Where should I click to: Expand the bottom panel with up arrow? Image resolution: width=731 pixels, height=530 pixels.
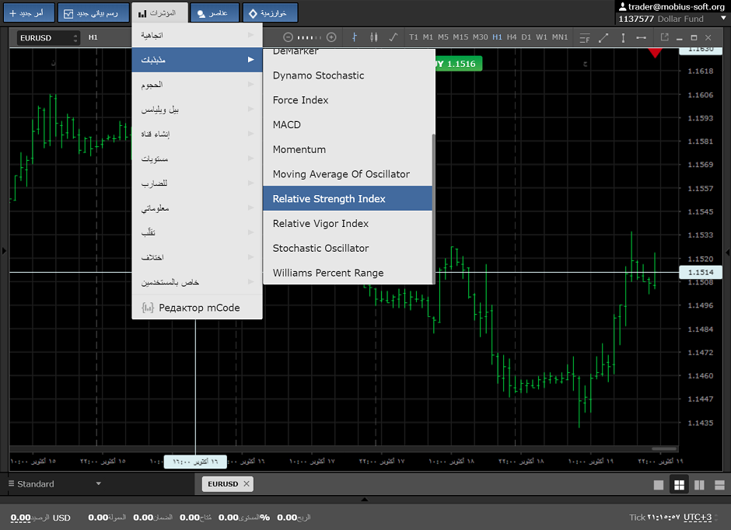(x=365, y=499)
